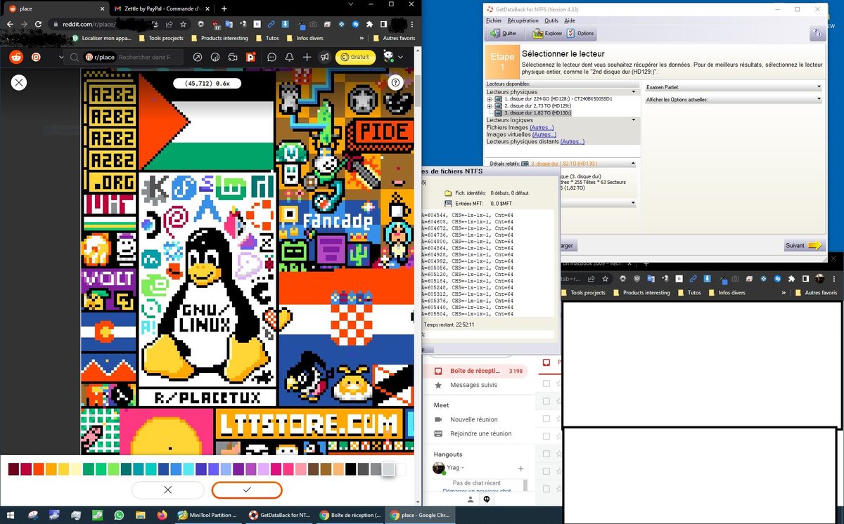Open the Reddit home logo
Screen dimensions: 844x524
(x=15, y=57)
